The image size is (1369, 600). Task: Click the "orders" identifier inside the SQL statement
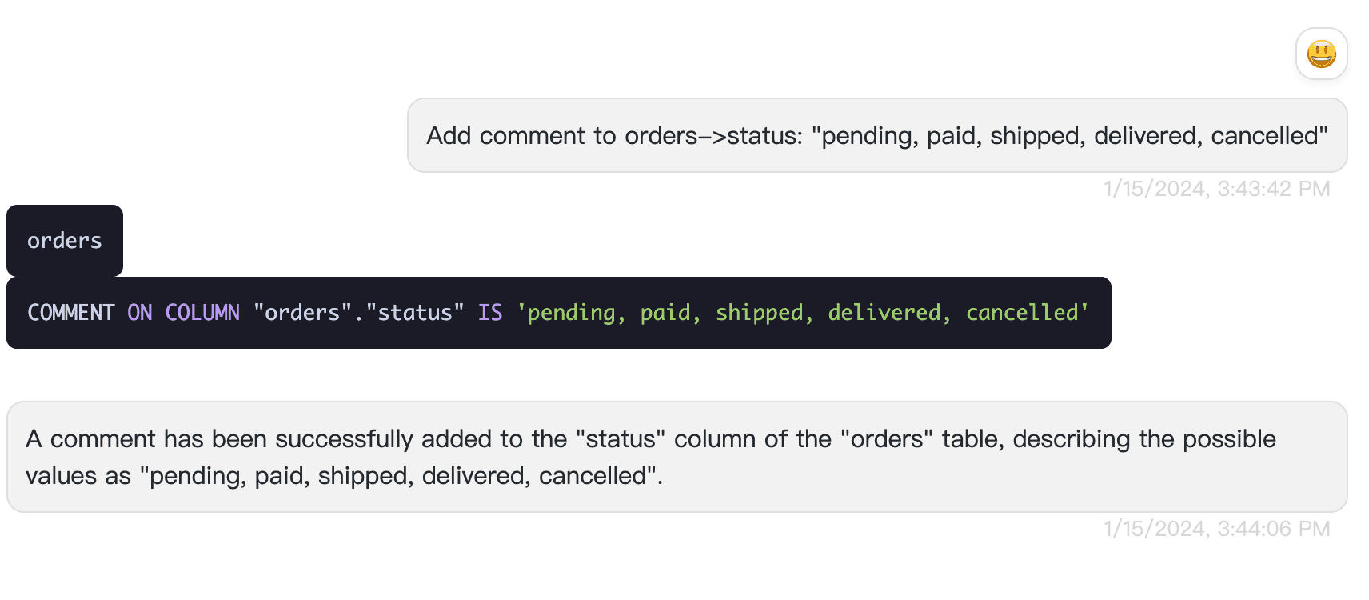[x=302, y=313]
